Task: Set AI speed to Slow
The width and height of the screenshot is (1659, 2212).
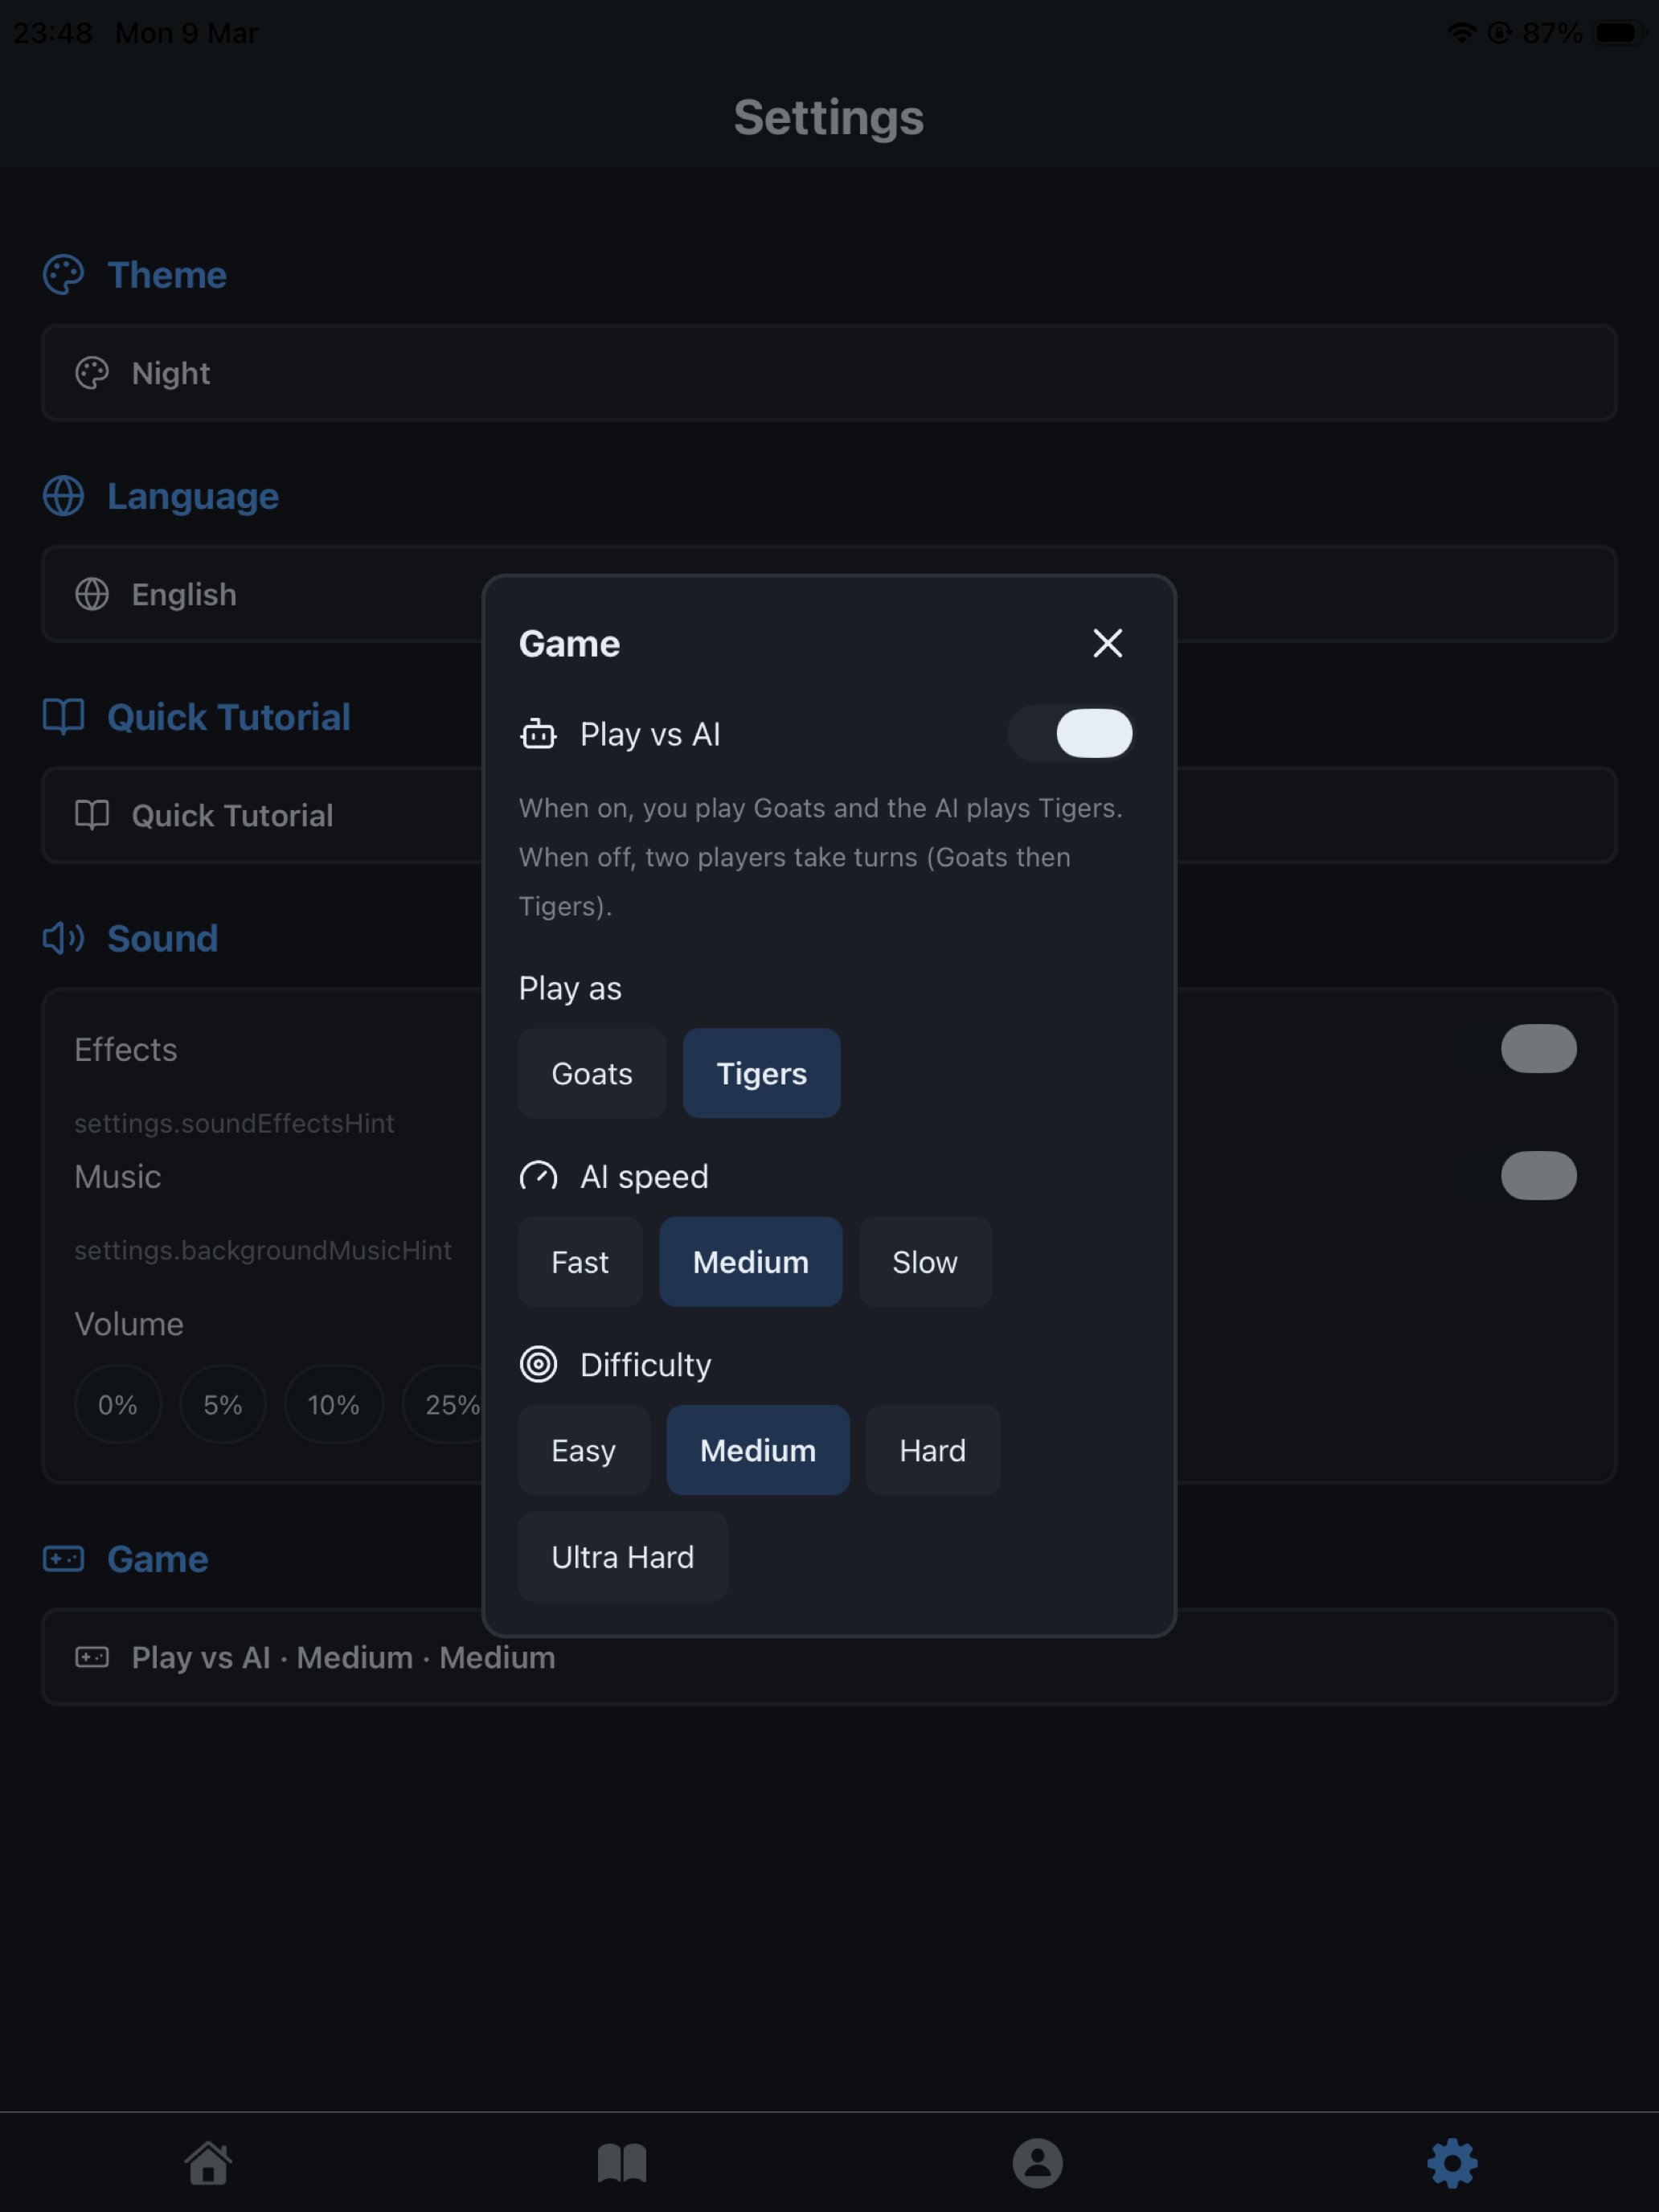Action: pos(925,1262)
